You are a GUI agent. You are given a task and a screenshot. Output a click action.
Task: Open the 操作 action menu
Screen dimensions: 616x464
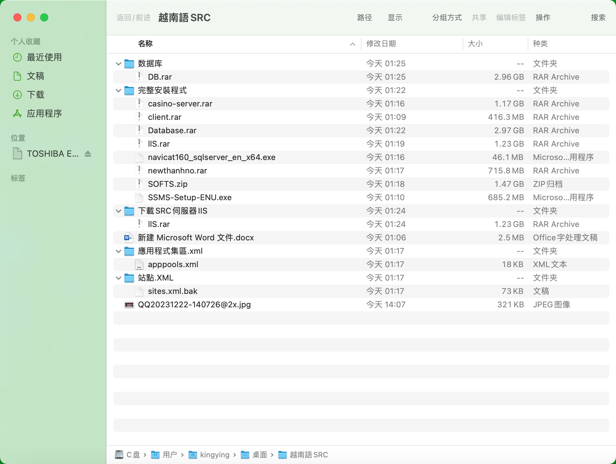pyautogui.click(x=543, y=17)
